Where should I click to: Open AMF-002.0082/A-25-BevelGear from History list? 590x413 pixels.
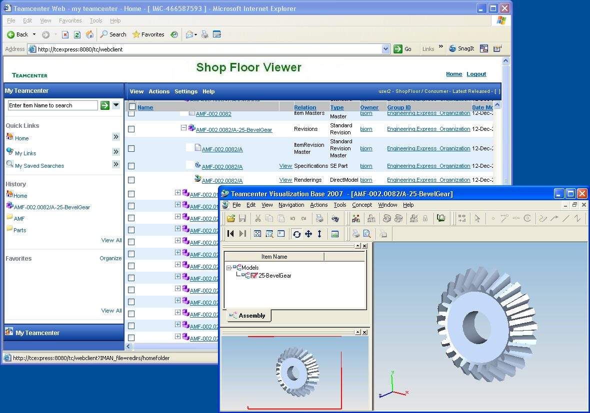pyautogui.click(x=52, y=207)
